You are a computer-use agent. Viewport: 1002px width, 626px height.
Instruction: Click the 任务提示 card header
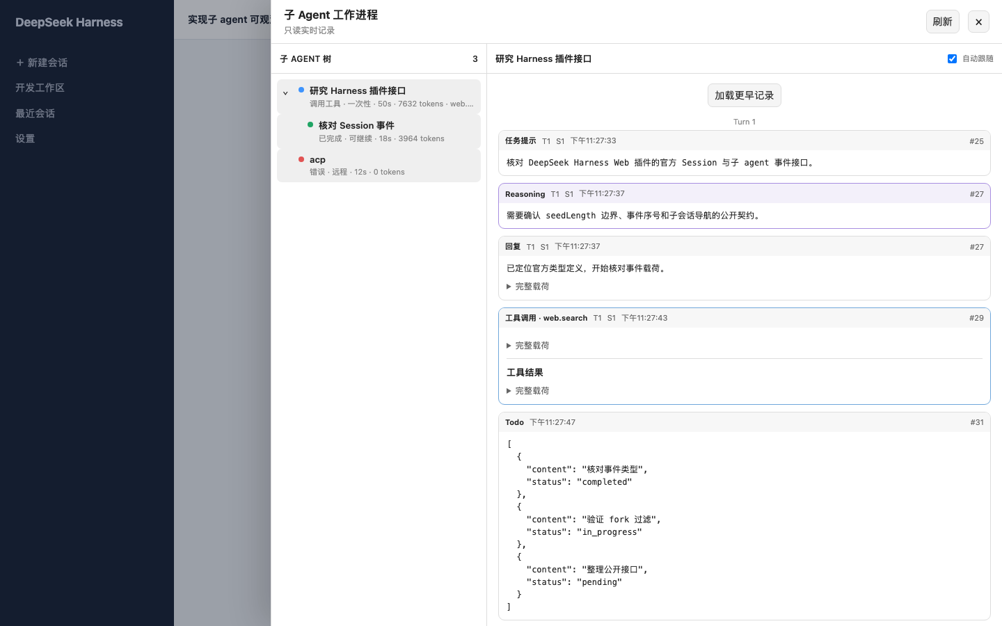pos(744,141)
